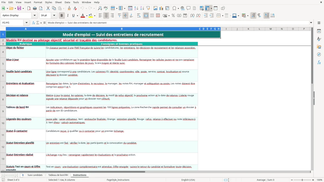Open the Data menu
324x182 pixels.
pyautogui.click(x=67, y=2)
